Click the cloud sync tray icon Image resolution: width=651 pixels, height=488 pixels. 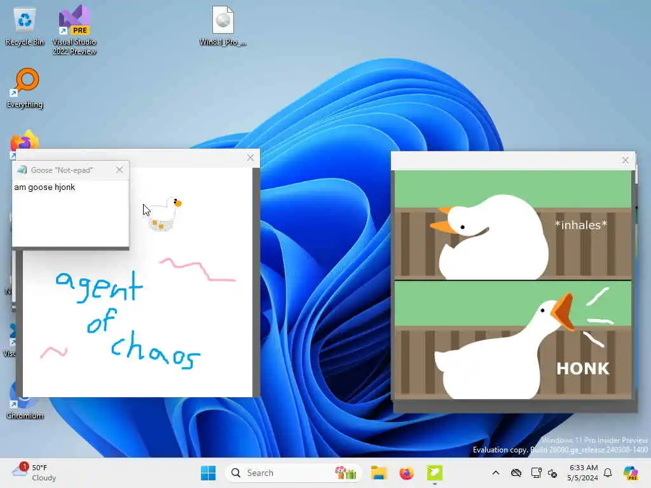516,473
